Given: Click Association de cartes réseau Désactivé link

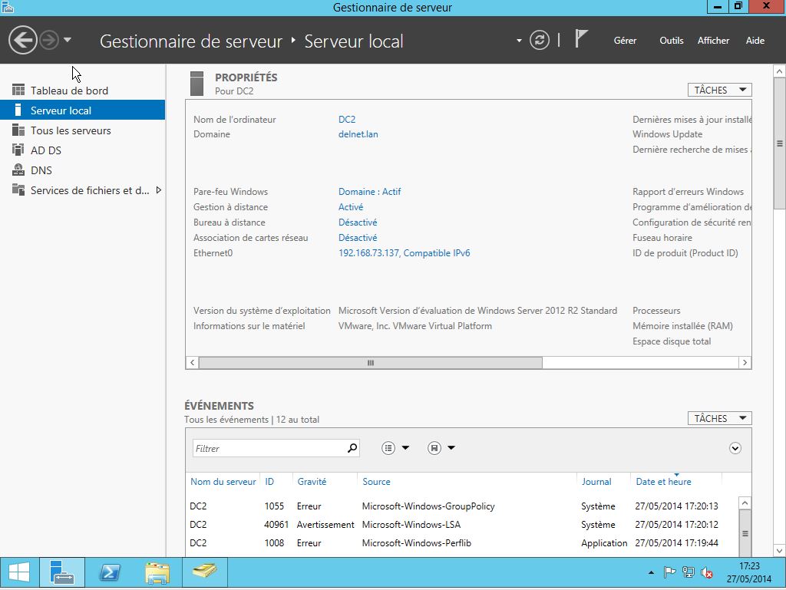Looking at the screenshot, I should point(358,238).
